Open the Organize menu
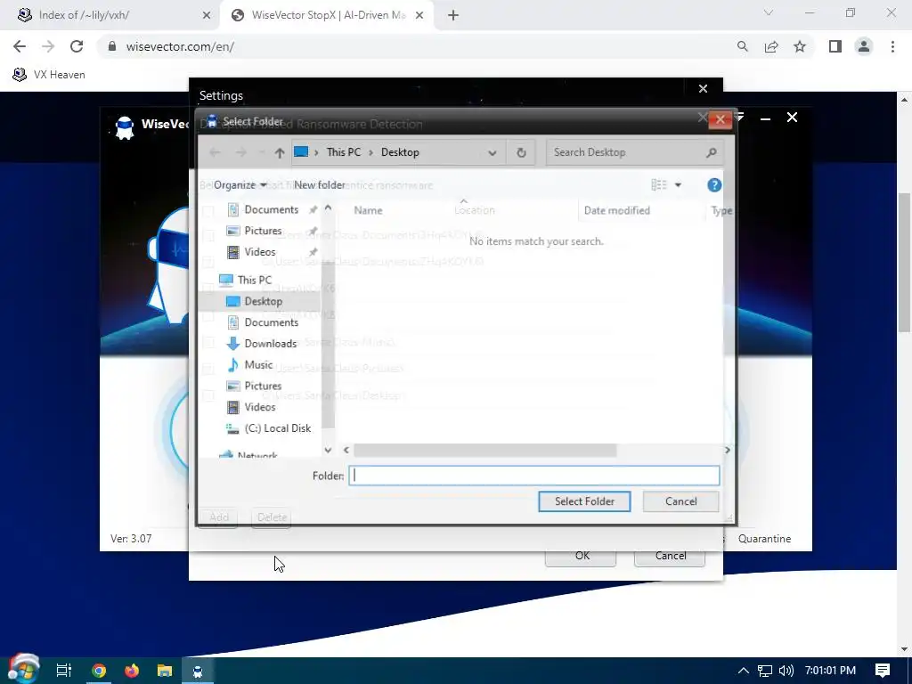This screenshot has height=684, width=912. pos(240,185)
